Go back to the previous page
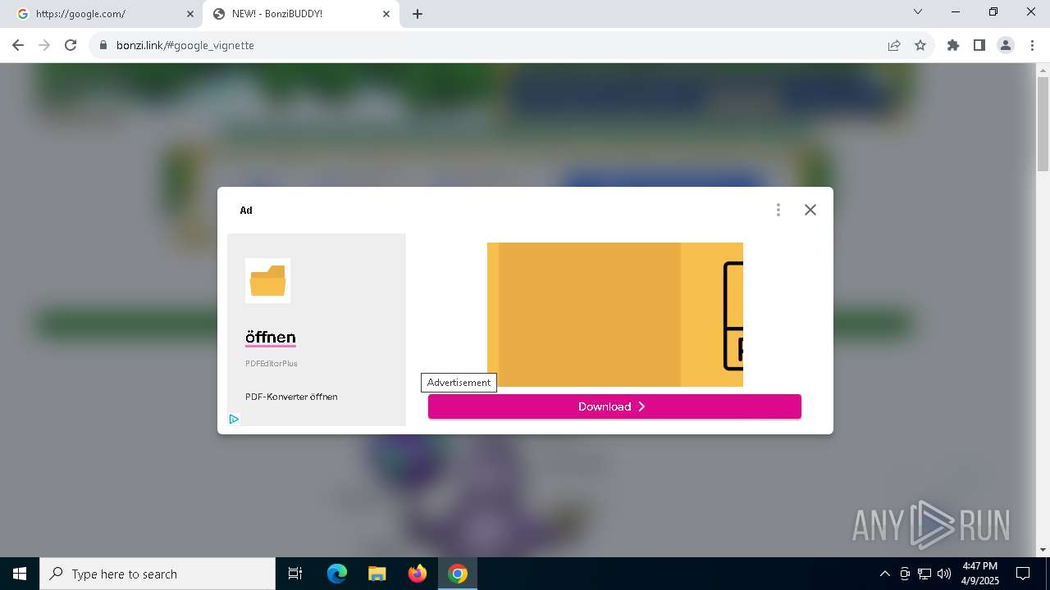 point(18,45)
